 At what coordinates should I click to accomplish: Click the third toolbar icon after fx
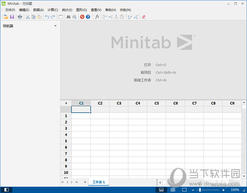(x=116, y=17)
